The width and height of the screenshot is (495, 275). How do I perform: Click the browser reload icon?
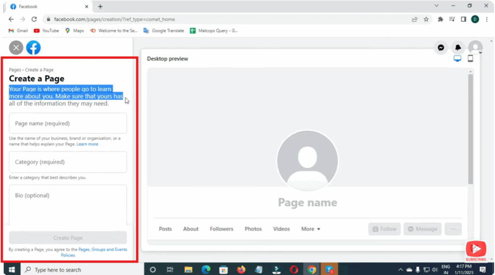point(34,19)
